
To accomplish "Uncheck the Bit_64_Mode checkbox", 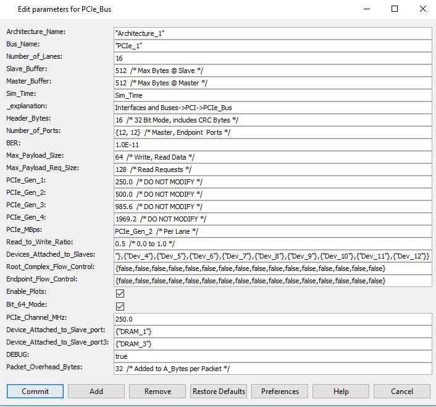I will pos(120,306).
